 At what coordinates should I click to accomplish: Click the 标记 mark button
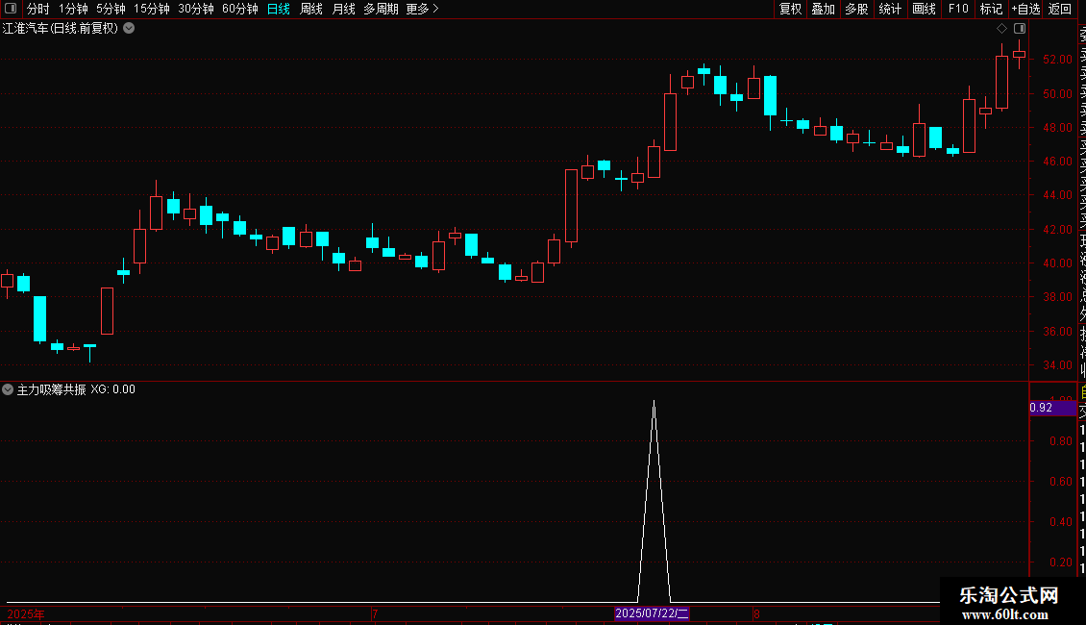pos(991,9)
